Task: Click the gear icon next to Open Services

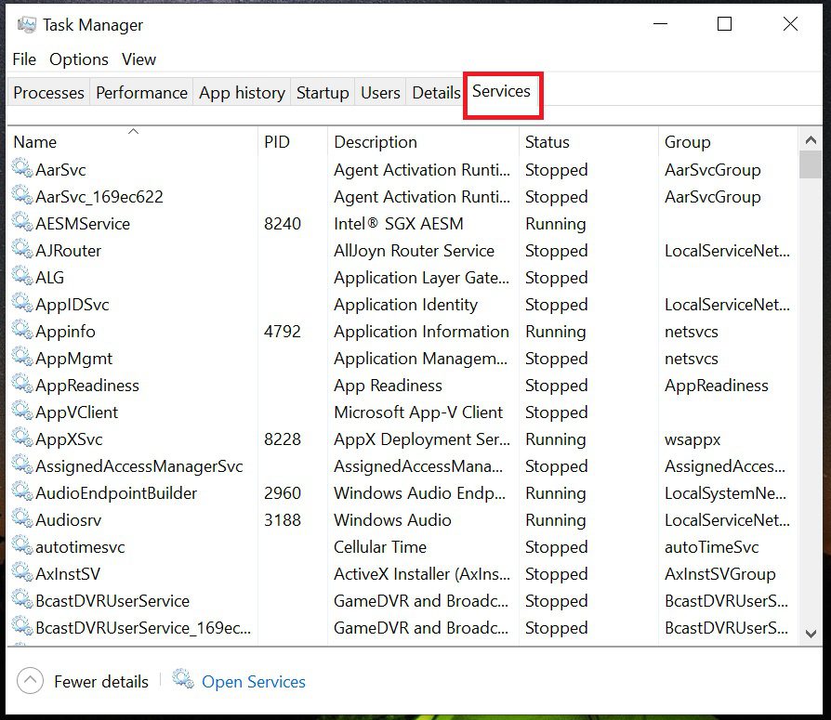Action: [x=183, y=679]
